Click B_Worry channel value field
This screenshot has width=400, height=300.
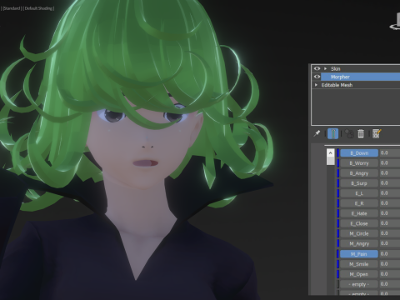coord(390,163)
